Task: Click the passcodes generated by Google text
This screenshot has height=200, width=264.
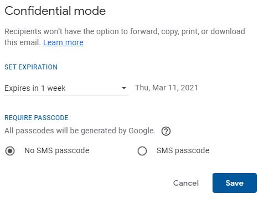Action: [x=80, y=131]
